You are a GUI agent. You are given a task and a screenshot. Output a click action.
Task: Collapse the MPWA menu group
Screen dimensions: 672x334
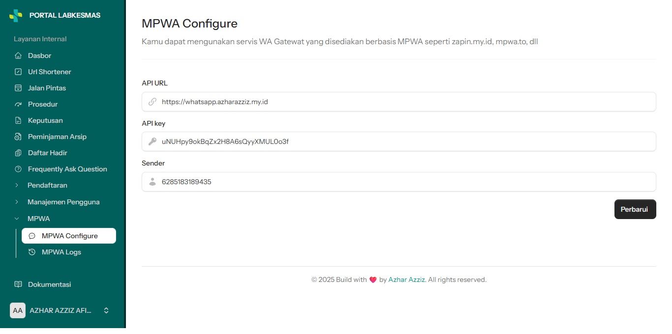tap(63, 219)
